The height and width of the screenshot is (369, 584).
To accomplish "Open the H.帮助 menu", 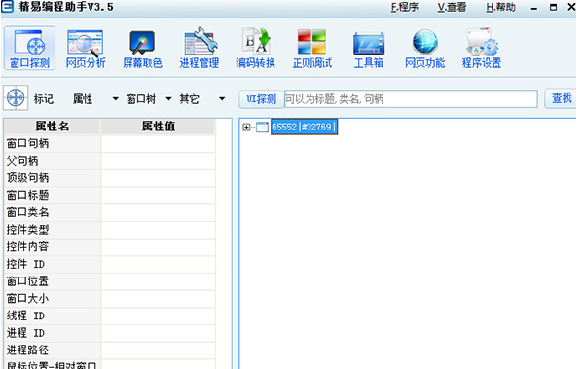I will pyautogui.click(x=500, y=7).
